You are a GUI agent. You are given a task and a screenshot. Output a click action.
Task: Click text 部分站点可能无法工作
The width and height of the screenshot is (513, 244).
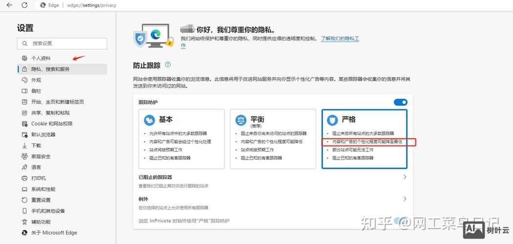353,150
